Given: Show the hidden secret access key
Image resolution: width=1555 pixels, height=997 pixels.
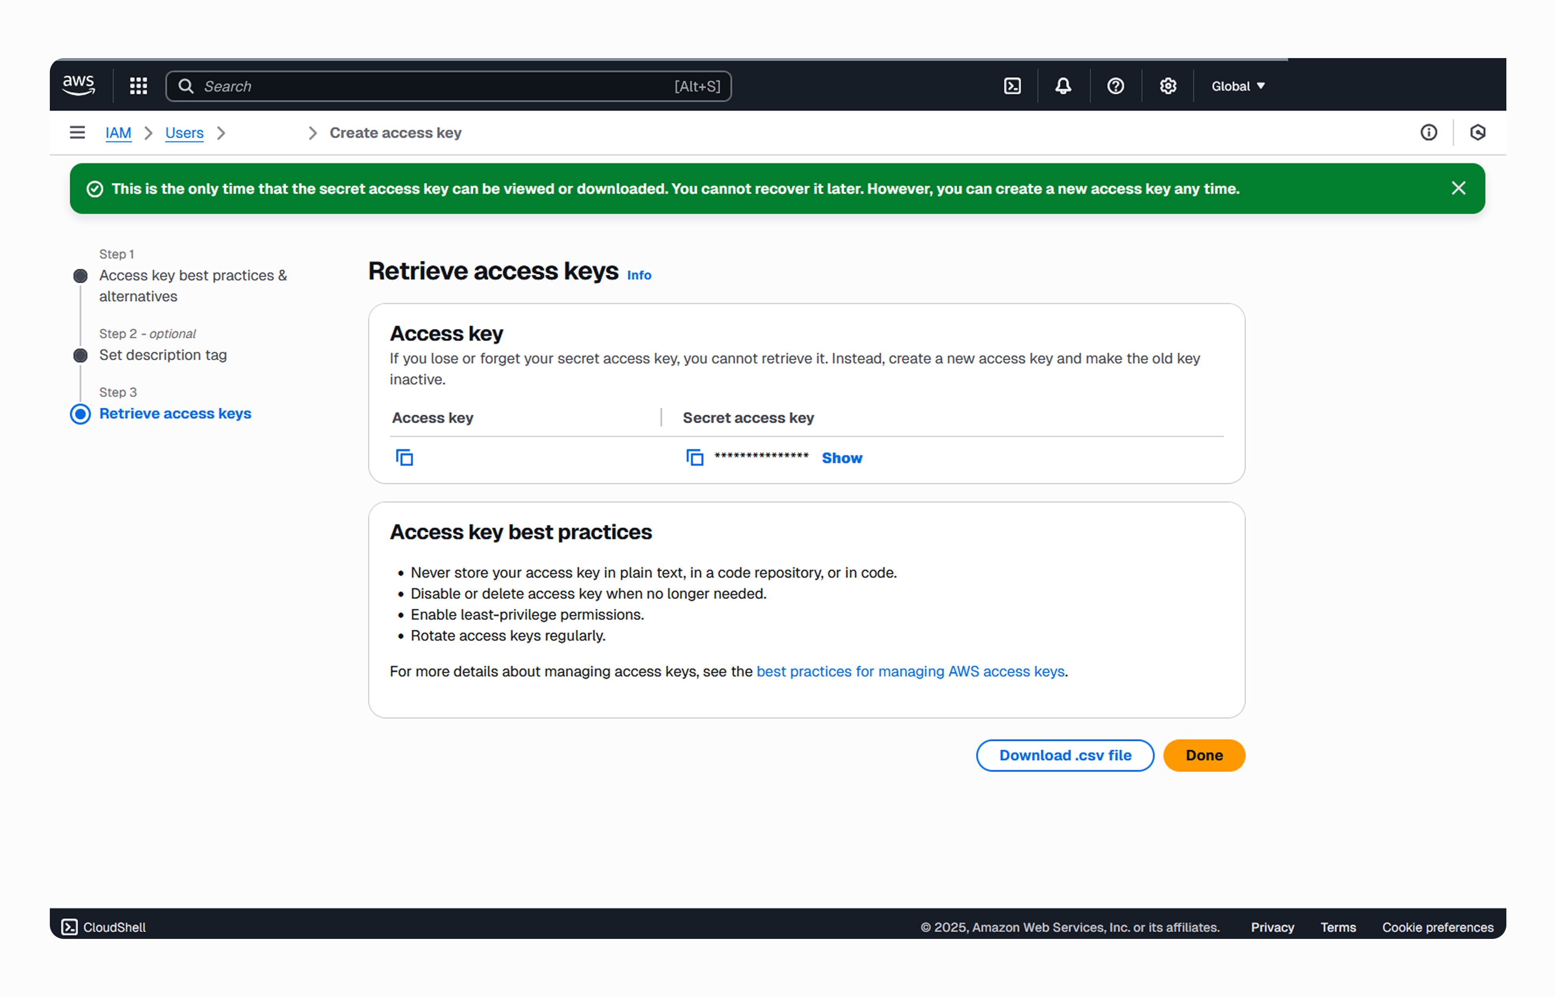Looking at the screenshot, I should tap(842, 458).
